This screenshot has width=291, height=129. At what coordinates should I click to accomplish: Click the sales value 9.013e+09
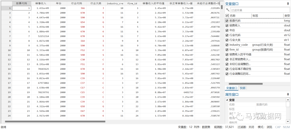point(41,78)
